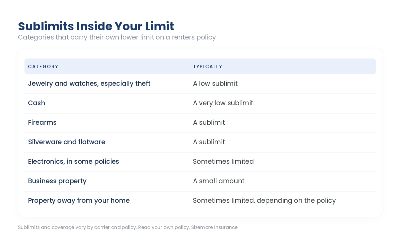Select the Firearms row label
The width and height of the screenshot is (400, 250).
click(42, 122)
